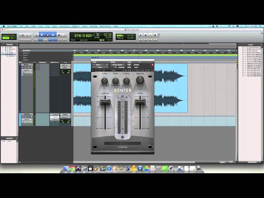Open the plugin track selector Master
This screenshot has width=264, height=198.
click(99, 65)
